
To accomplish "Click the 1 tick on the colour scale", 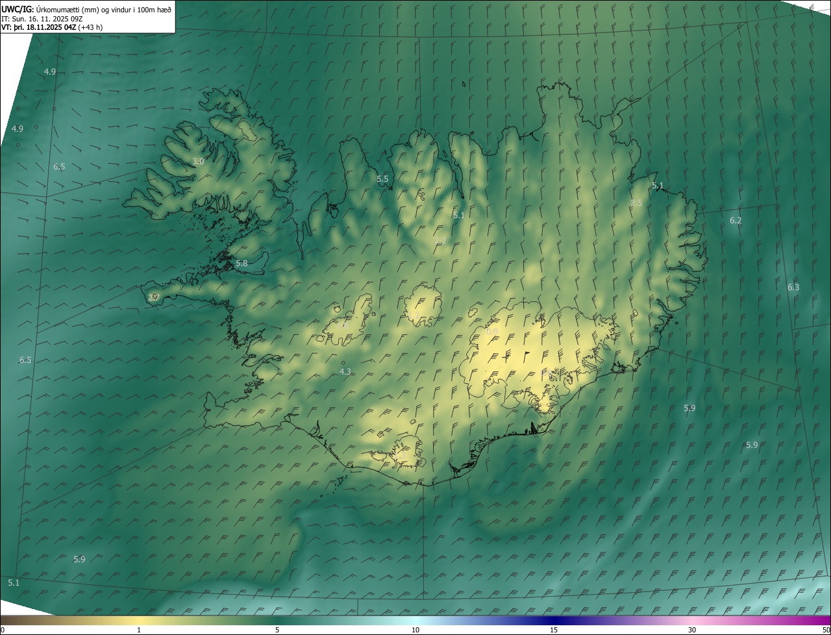I will tap(140, 630).
